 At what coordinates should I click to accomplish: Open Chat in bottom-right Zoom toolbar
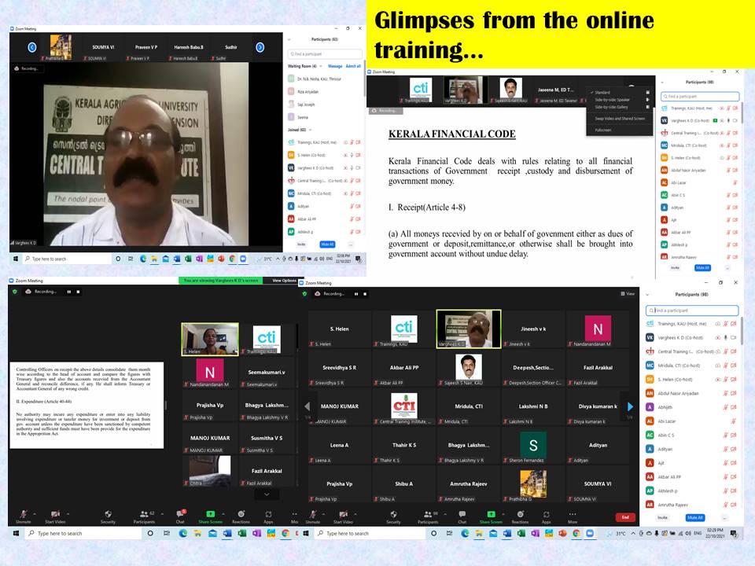pyautogui.click(x=462, y=516)
